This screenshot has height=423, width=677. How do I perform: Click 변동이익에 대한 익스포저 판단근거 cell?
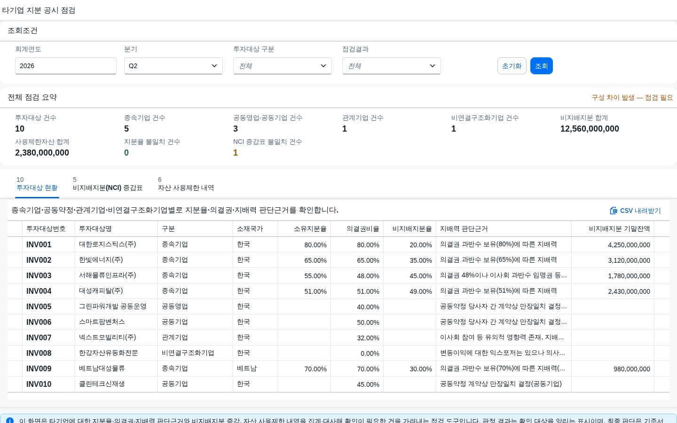pos(504,353)
